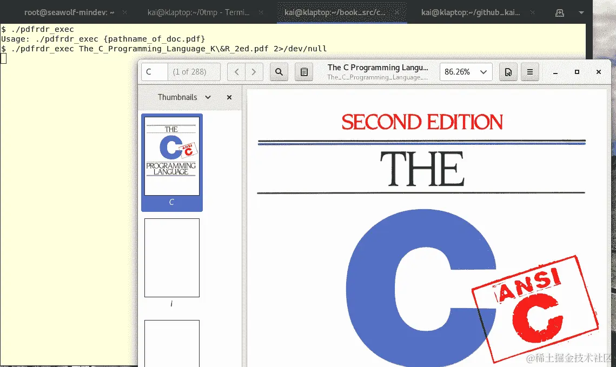Image resolution: width=616 pixels, height=367 pixels.
Task: Switch to kai@klaptop:~/0tmp terminal tab
Action: 198,12
